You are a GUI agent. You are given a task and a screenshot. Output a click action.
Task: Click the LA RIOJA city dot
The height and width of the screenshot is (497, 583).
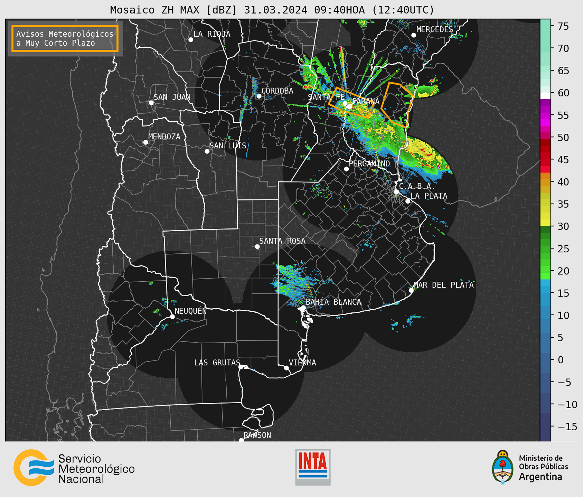(191, 40)
